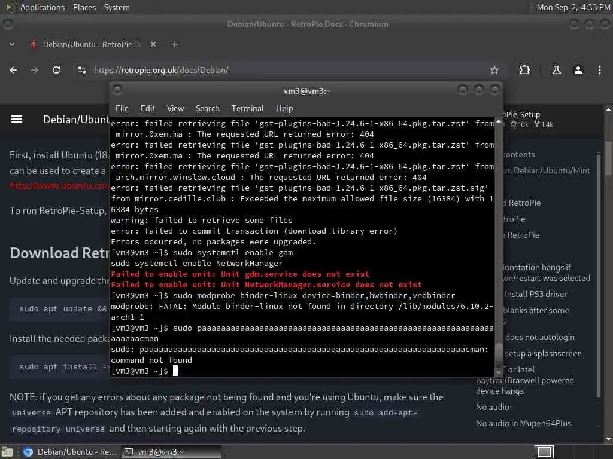The image size is (613, 459).
Task: Open 'No audio' contents link
Action: 493,407
